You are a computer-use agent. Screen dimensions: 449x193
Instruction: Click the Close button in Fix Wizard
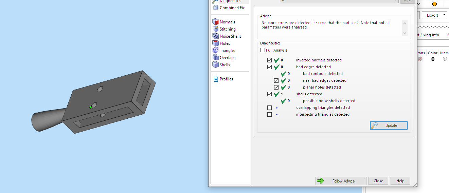click(378, 181)
